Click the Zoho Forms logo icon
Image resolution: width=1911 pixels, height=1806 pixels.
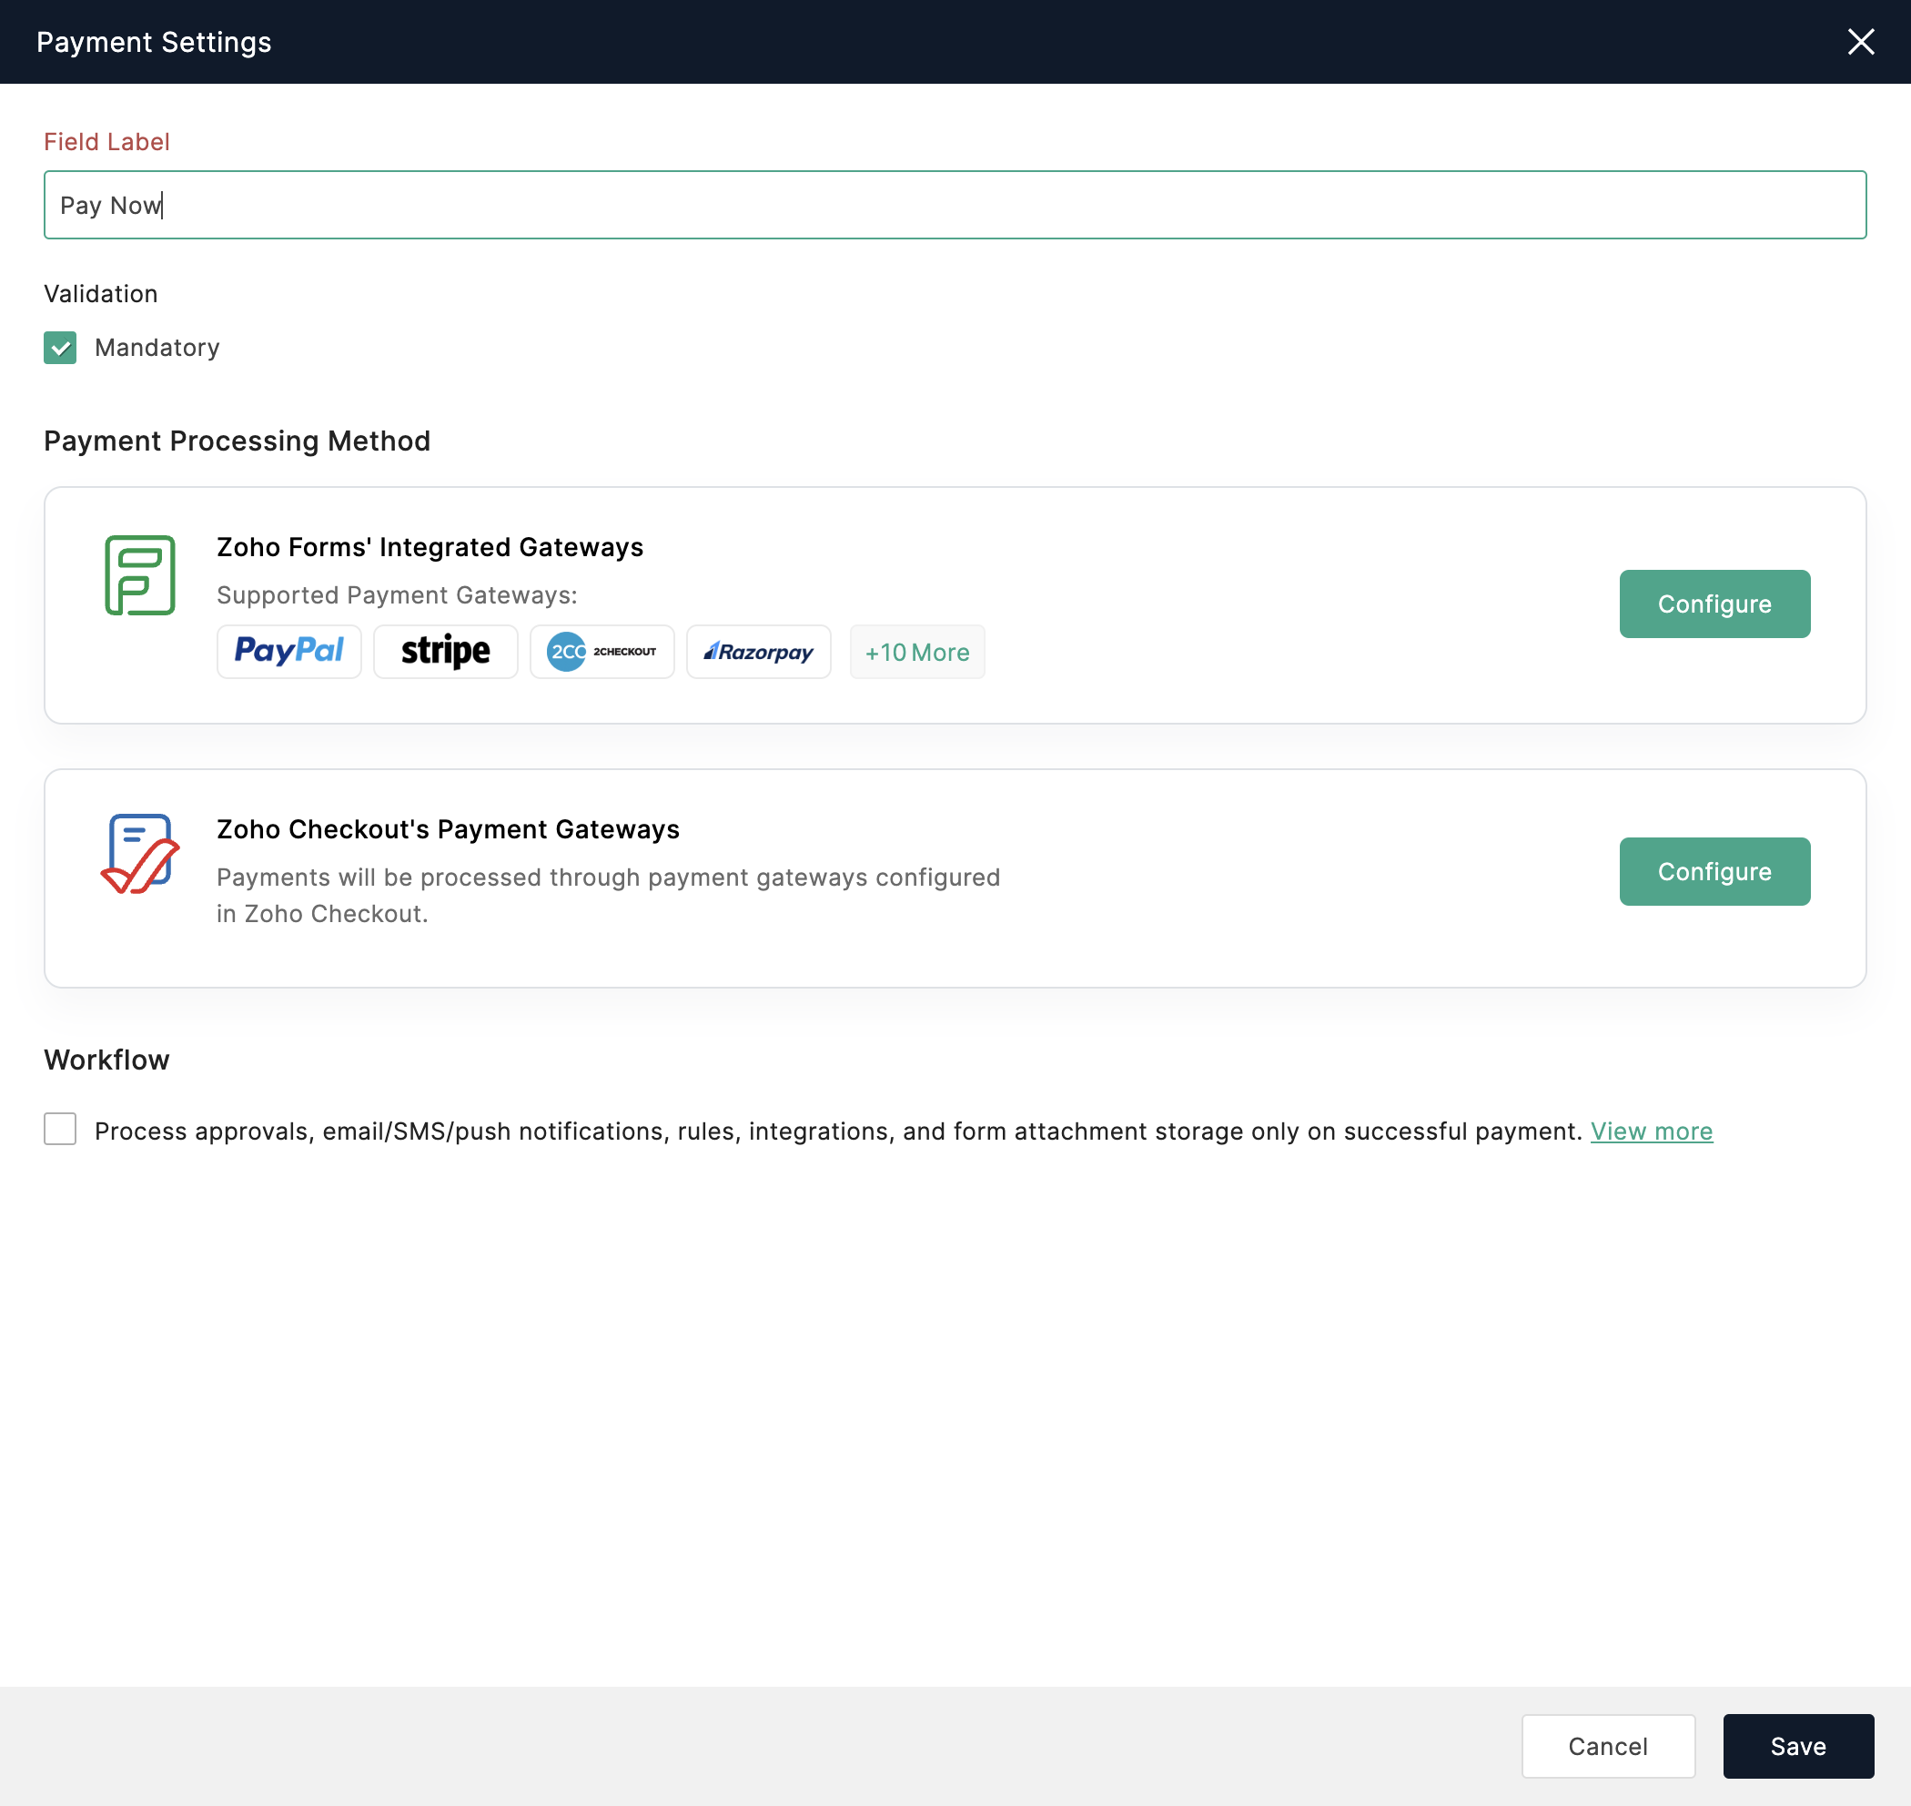[139, 574]
